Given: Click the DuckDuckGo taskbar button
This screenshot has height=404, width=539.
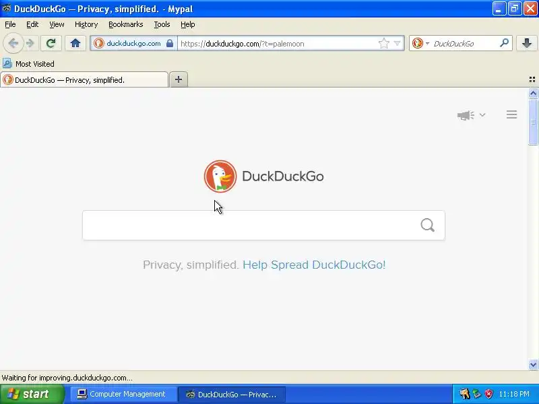Looking at the screenshot, I should tap(231, 395).
